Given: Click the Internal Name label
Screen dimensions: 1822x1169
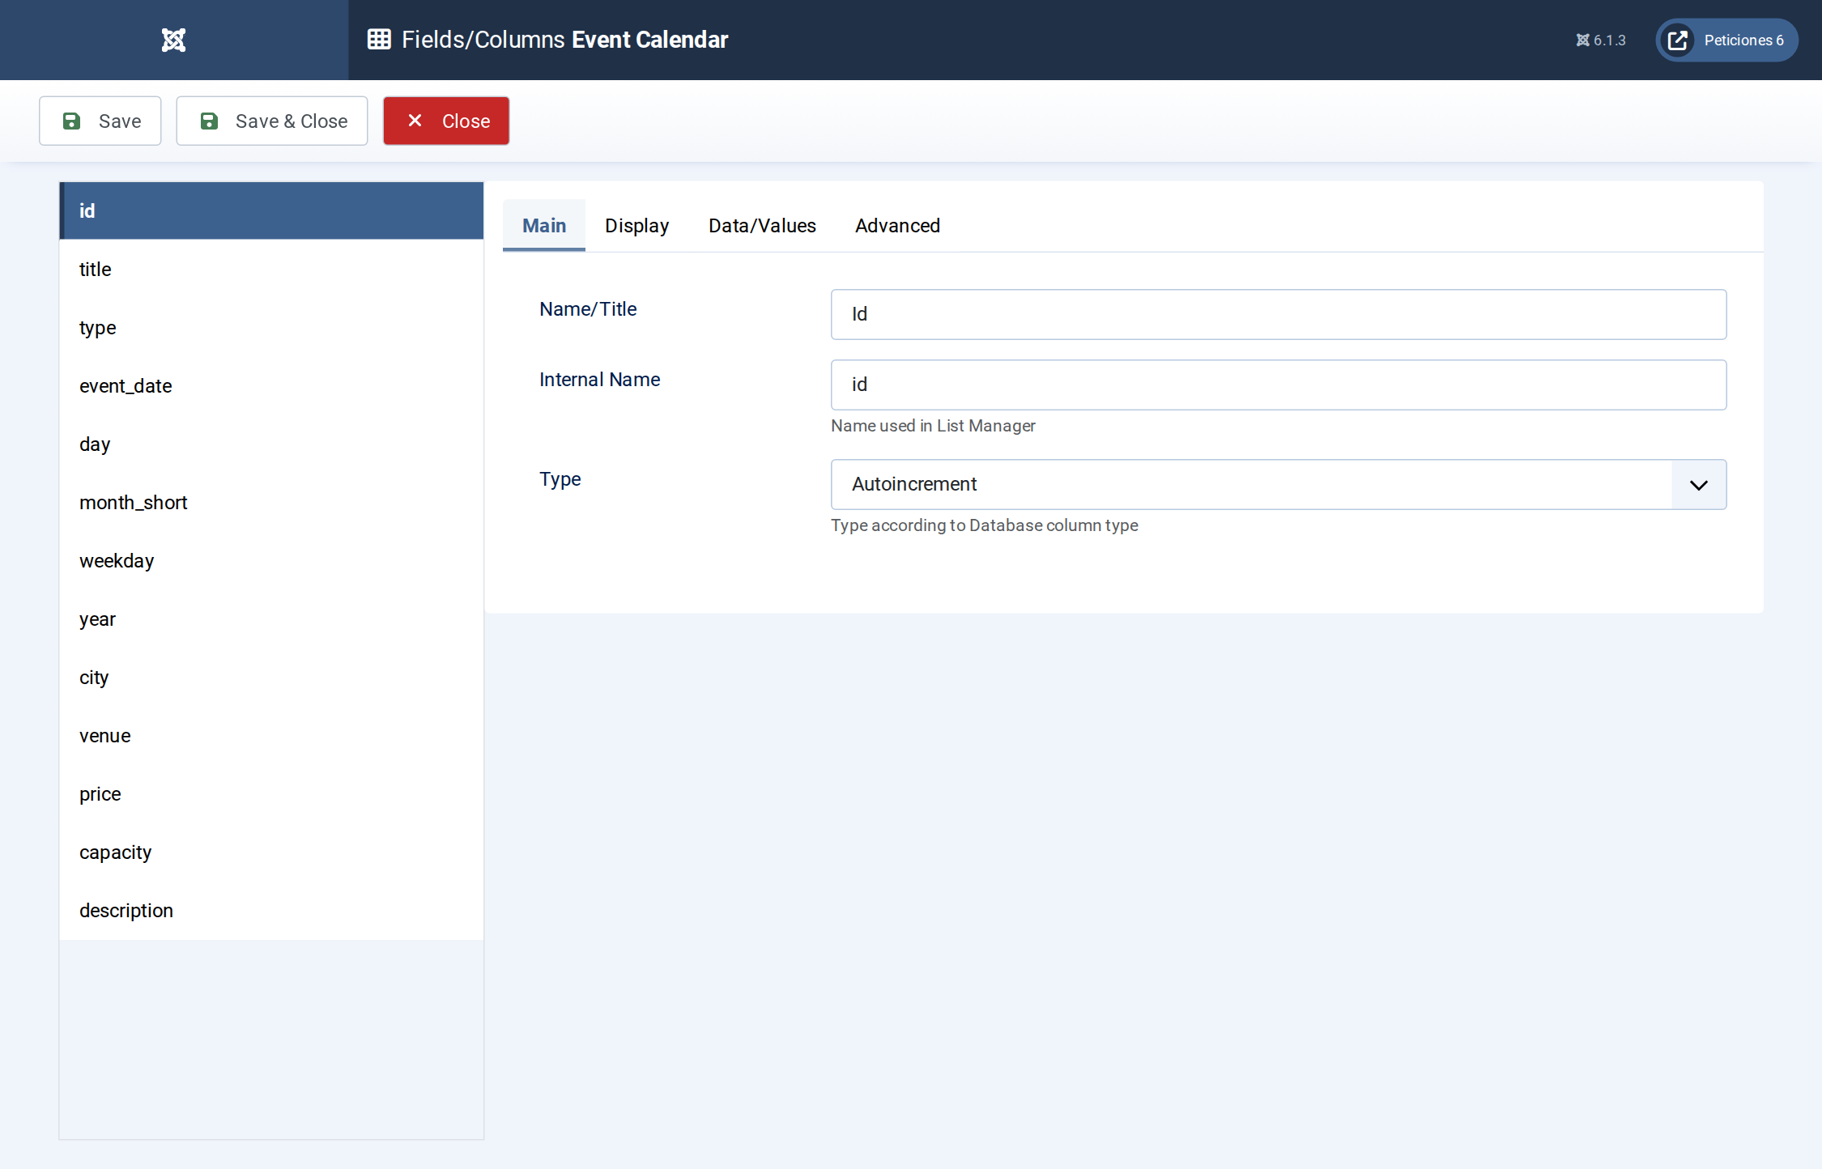Looking at the screenshot, I should tap(599, 380).
